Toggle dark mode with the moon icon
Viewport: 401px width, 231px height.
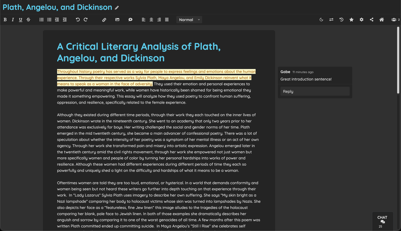[x=321, y=20]
